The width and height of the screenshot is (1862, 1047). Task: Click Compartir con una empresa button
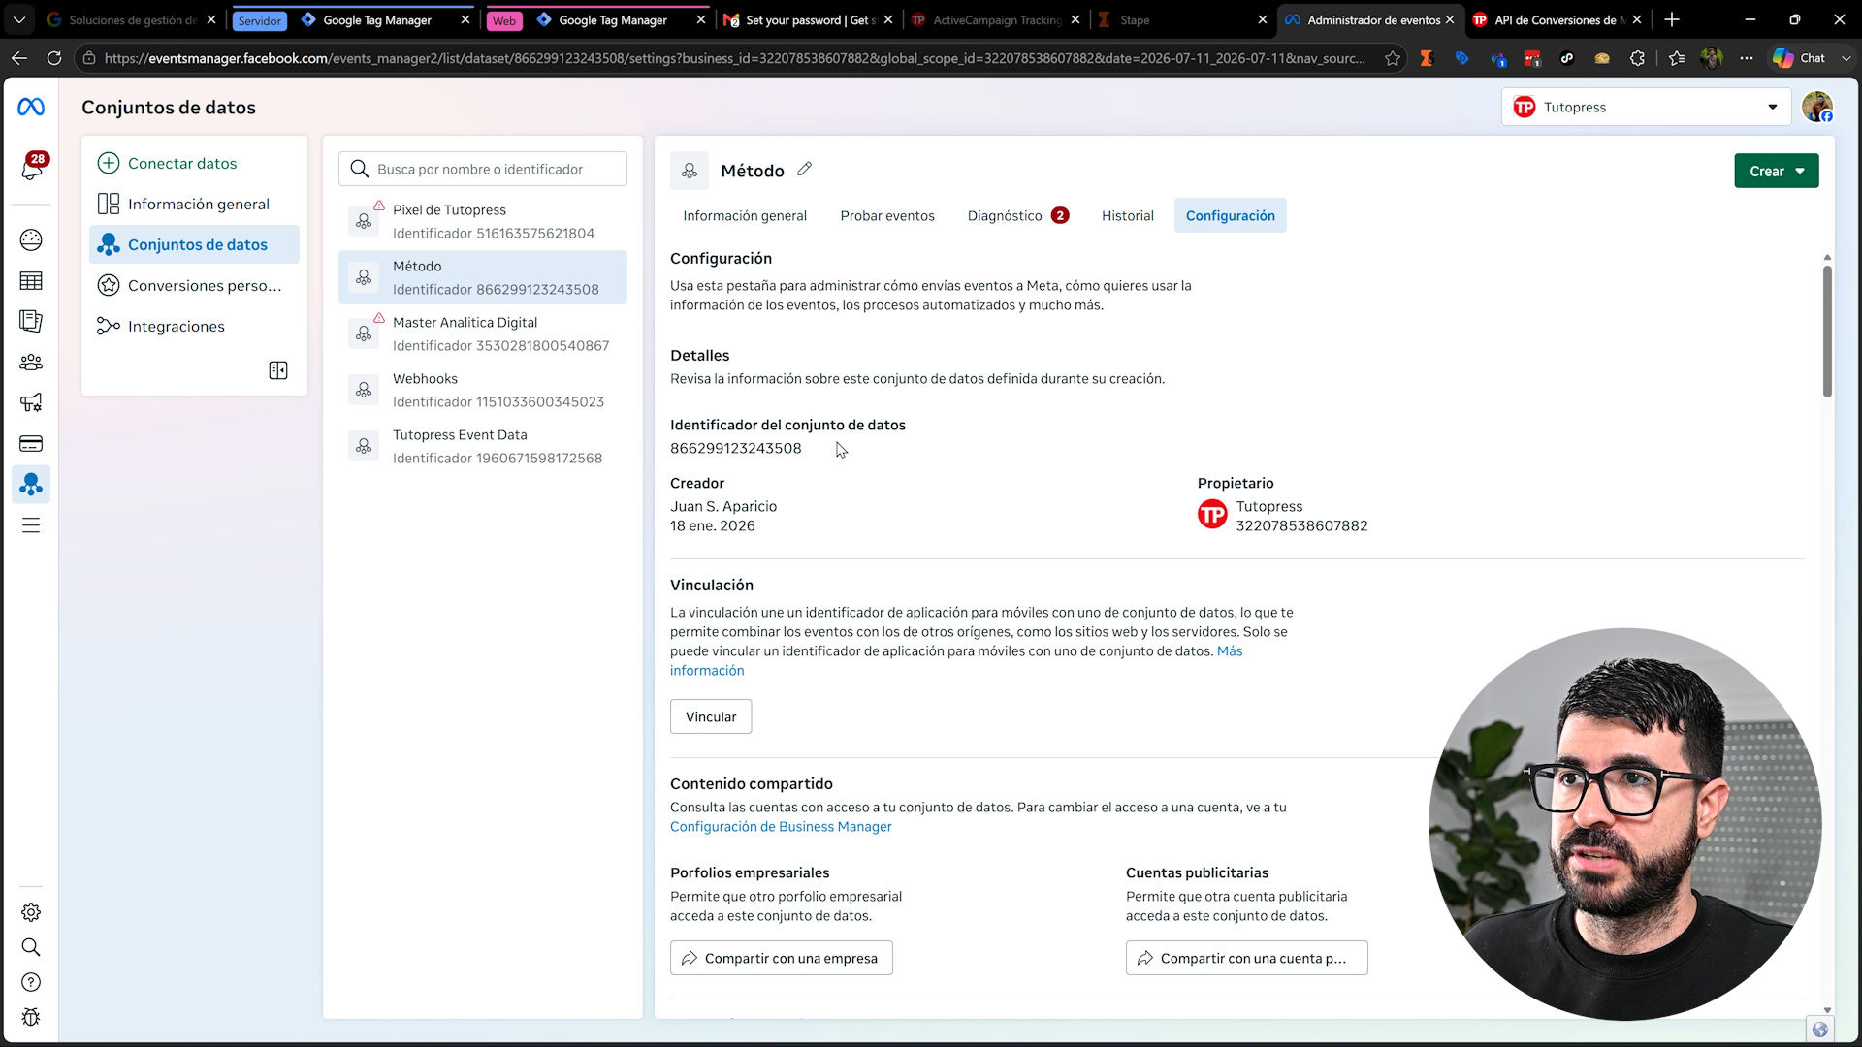coord(781,958)
